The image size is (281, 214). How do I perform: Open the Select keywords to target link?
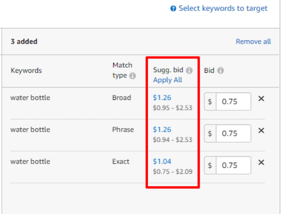pyautogui.click(x=223, y=9)
